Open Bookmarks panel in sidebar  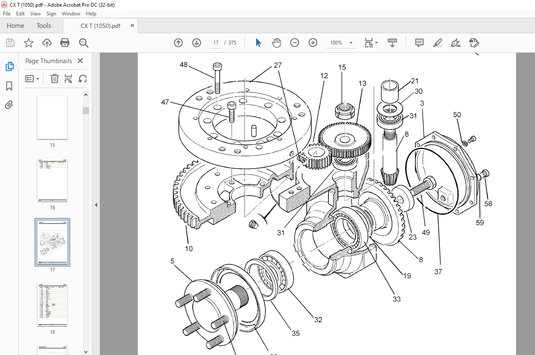tap(9, 86)
